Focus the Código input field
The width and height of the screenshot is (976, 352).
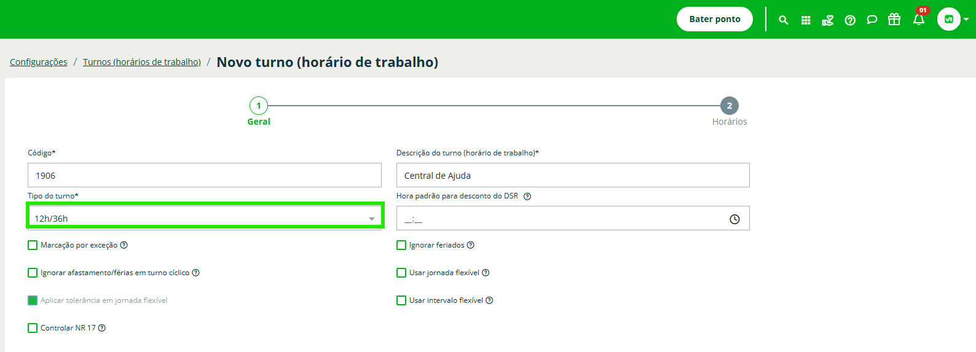coord(205,175)
